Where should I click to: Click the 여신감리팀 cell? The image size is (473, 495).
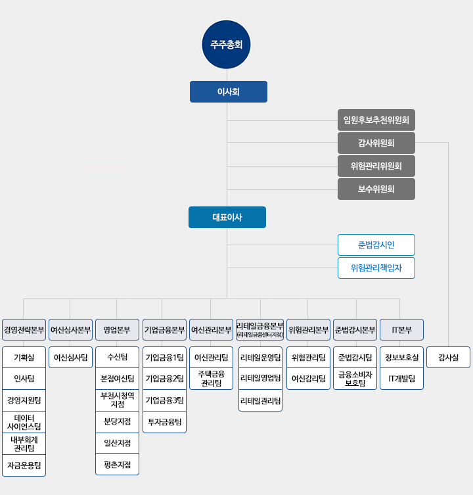[308, 379]
